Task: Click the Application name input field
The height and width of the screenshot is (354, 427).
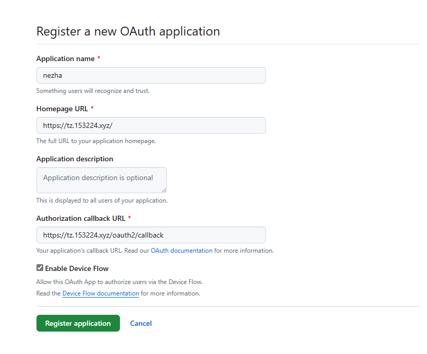Action: click(x=151, y=75)
